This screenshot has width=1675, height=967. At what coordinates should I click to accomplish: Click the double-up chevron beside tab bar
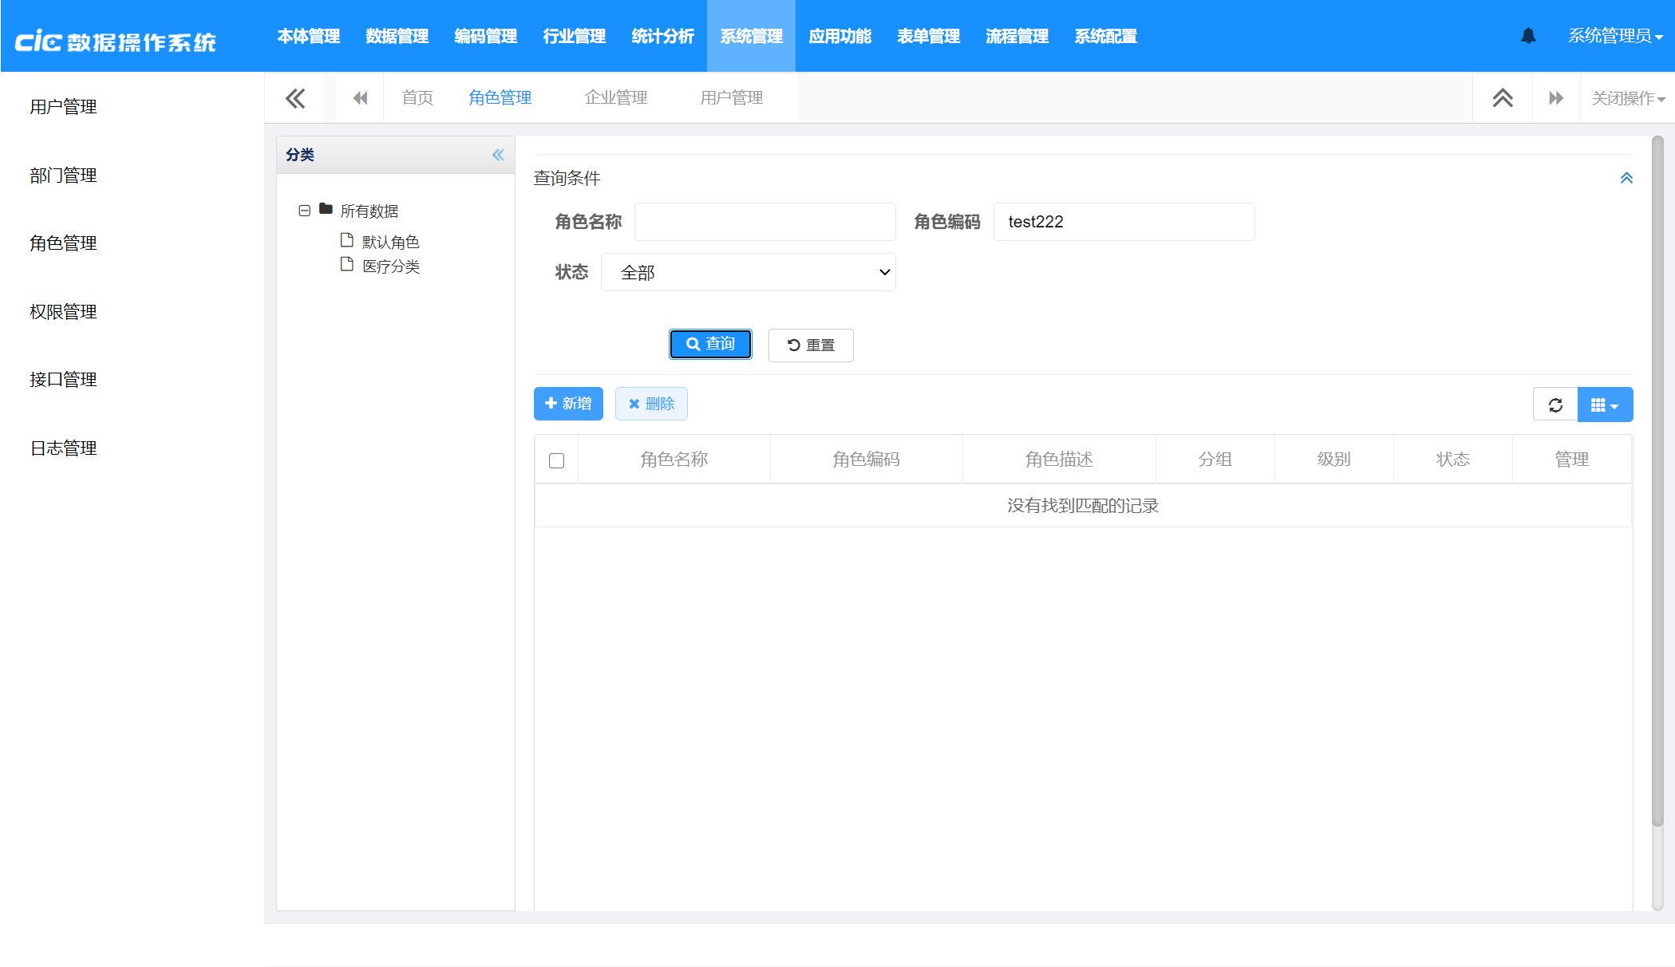[x=1503, y=98]
